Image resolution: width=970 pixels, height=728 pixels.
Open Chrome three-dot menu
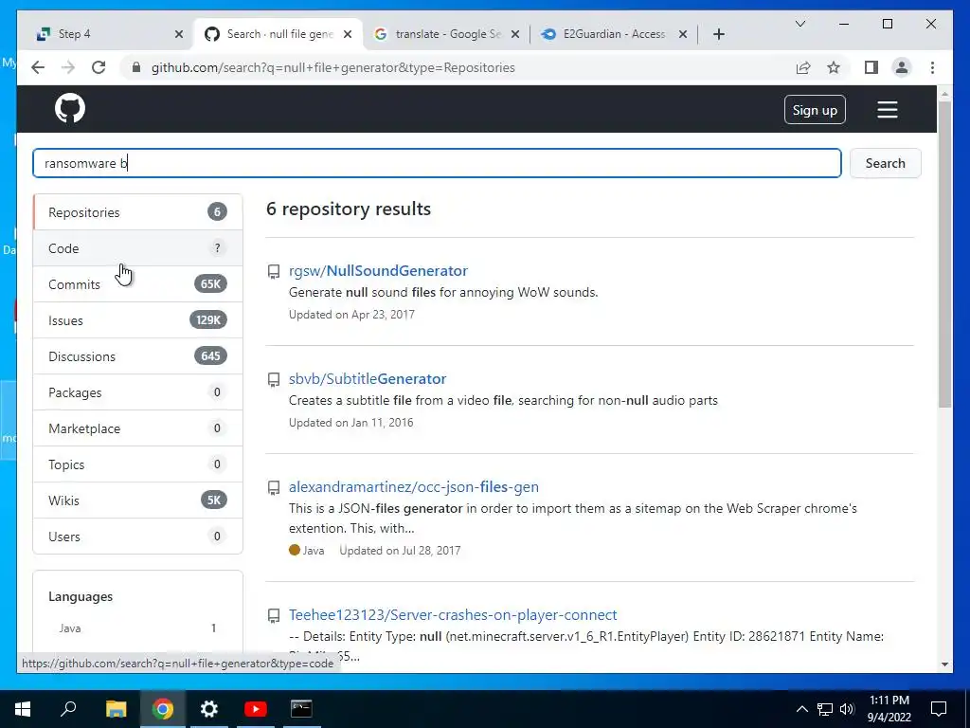click(932, 67)
